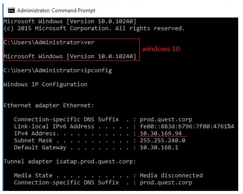Screen dimensions: 243x194
Task: Click the default gateway 10.30.168.1 value
Action: tap(159, 148)
